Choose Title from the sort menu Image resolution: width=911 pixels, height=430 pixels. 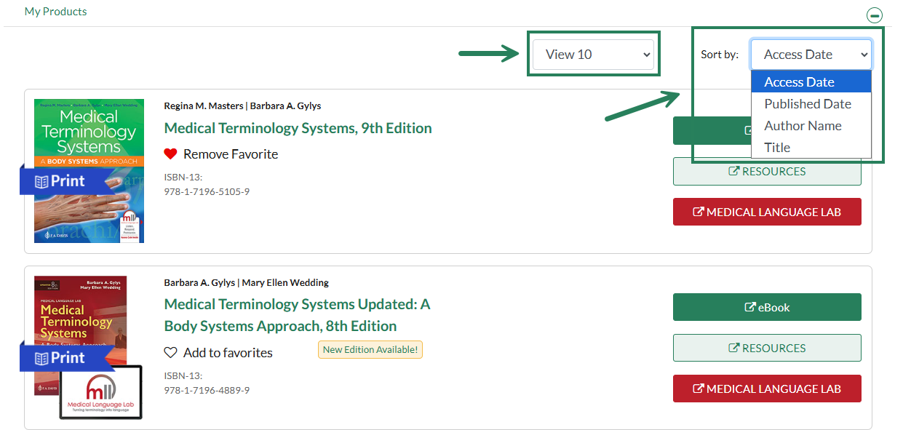point(777,147)
